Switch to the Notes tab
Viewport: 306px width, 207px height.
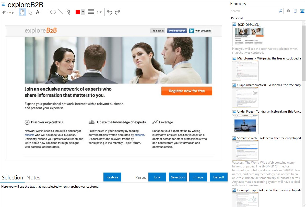pos(33,178)
